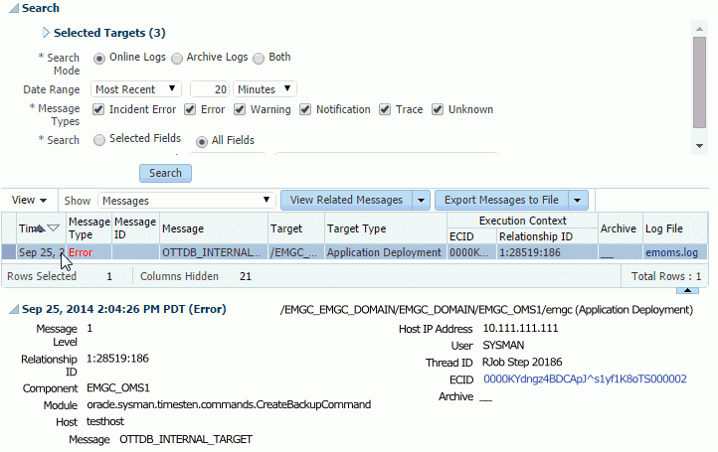Click scrollbar down arrow in Search panel

tap(700, 145)
